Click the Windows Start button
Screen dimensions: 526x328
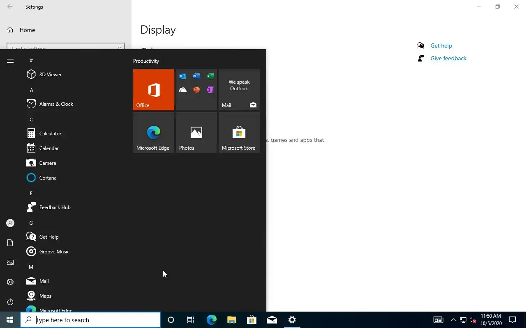click(10, 320)
